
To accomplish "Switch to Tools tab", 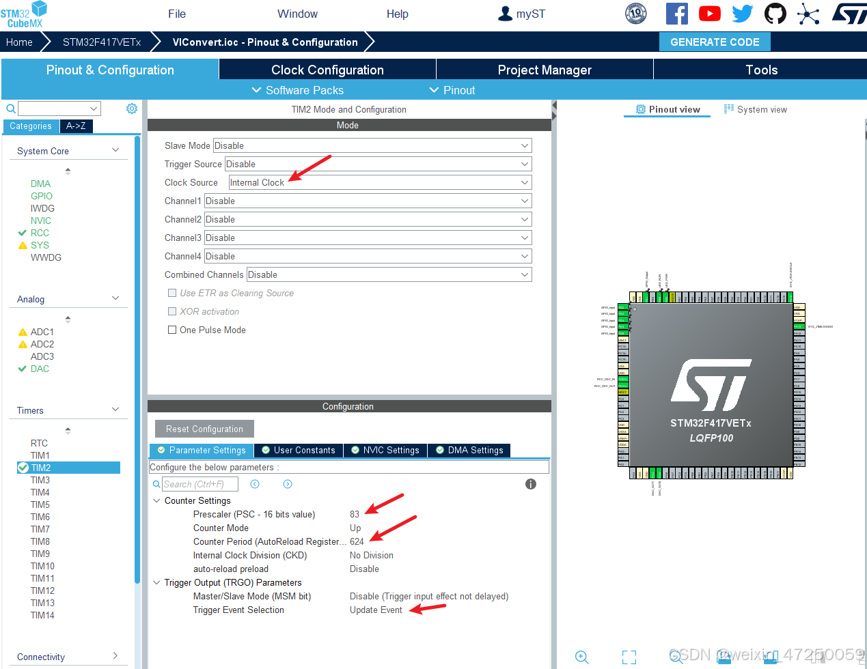I will 761,70.
